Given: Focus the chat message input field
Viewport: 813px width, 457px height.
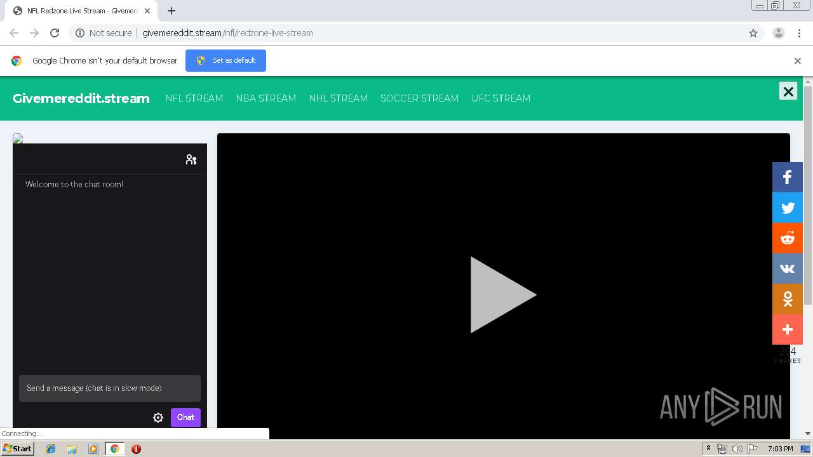Looking at the screenshot, I should (x=110, y=388).
